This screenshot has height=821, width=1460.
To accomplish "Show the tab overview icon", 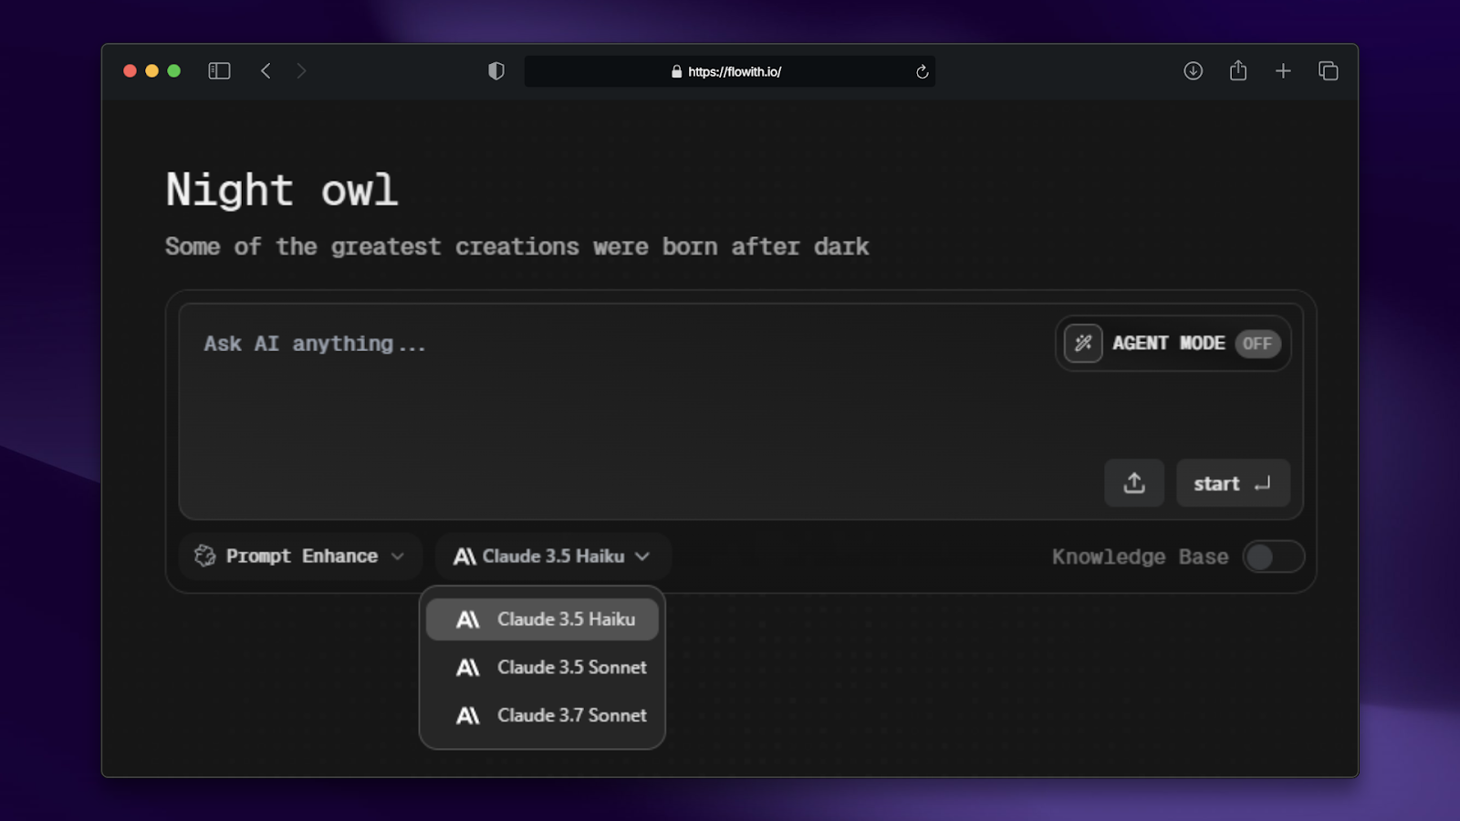I will [x=1328, y=71].
